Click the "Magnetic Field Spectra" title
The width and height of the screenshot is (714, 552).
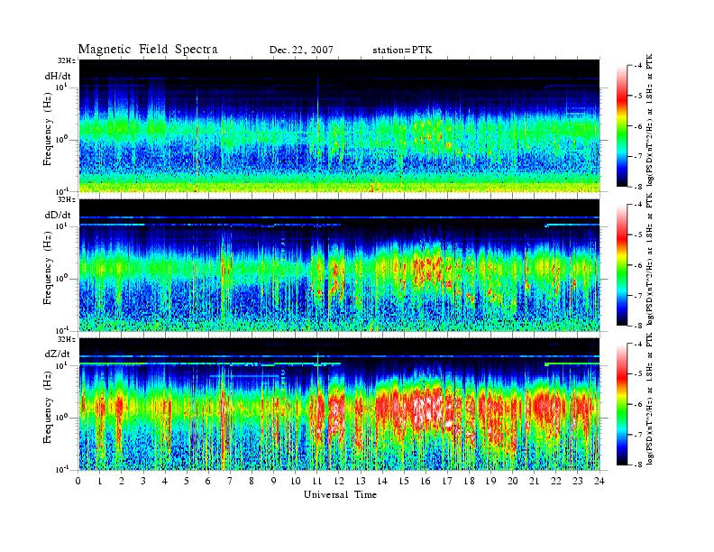148,50
